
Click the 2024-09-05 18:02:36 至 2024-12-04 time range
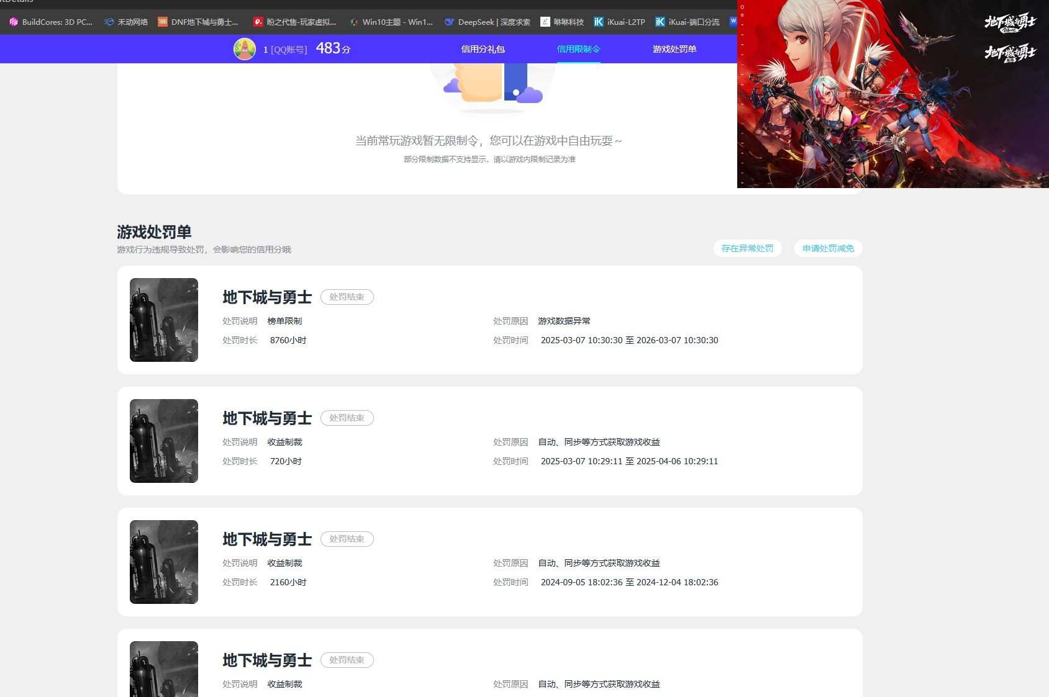(x=629, y=582)
